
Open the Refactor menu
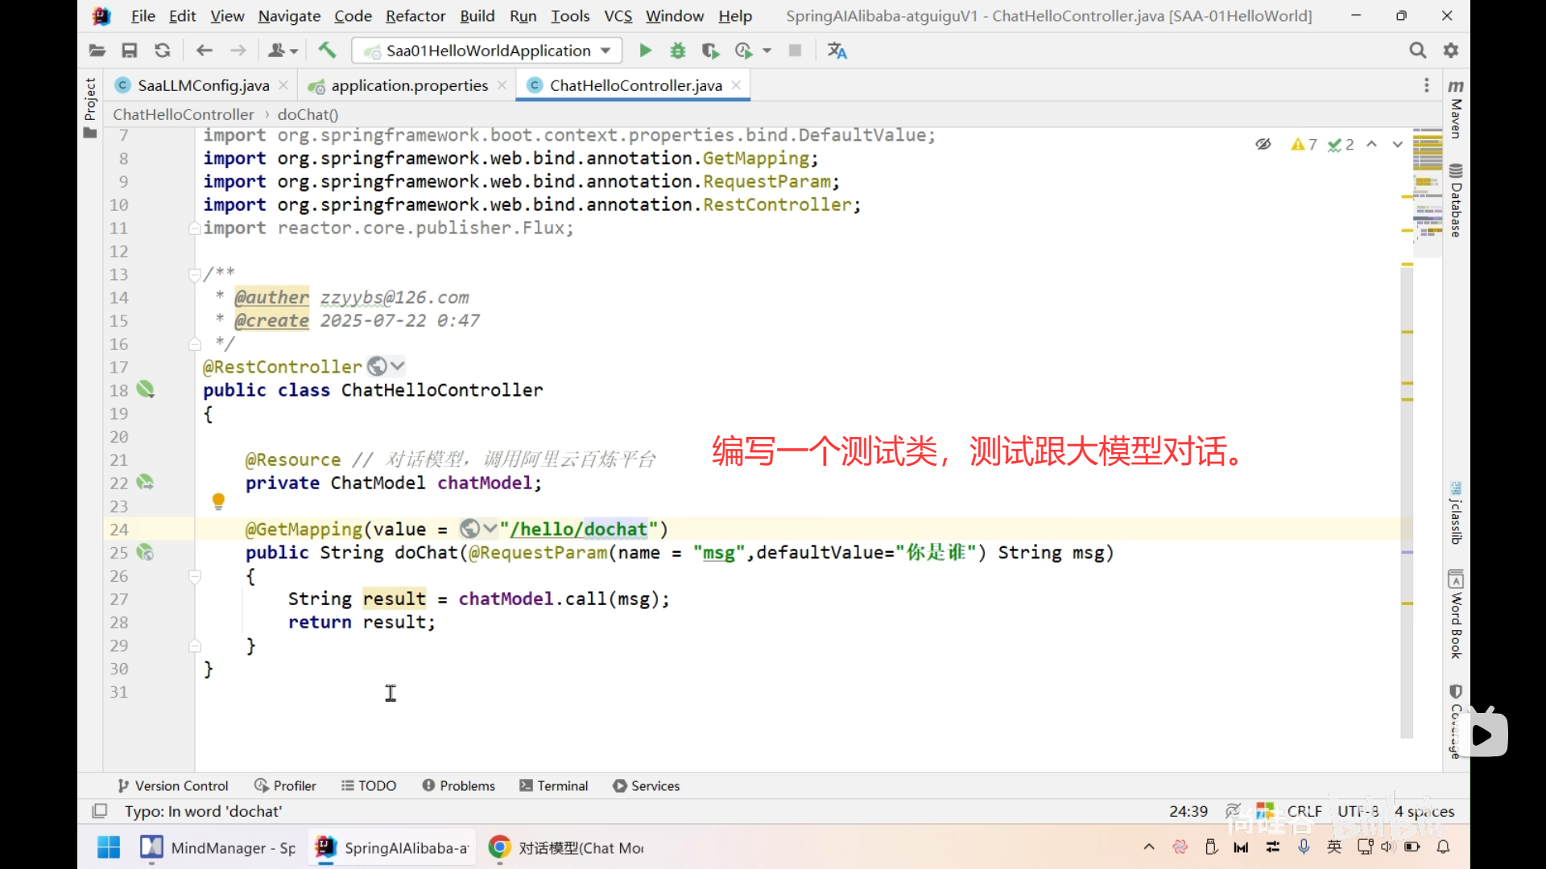point(415,16)
